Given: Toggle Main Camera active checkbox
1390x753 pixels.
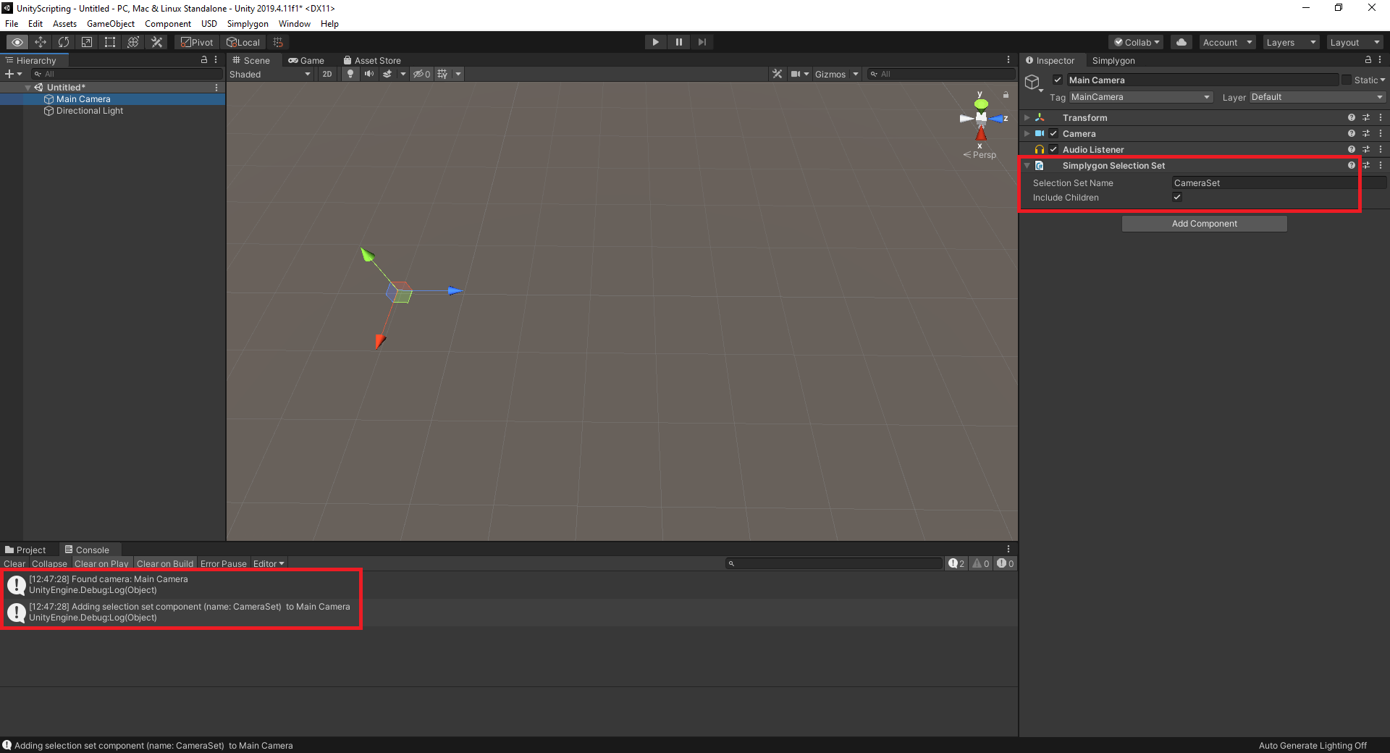Looking at the screenshot, I should pos(1058,80).
